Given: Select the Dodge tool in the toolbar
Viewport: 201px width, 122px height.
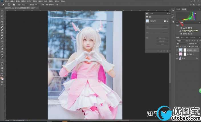Looking at the screenshot, I should [x=2, y=57].
